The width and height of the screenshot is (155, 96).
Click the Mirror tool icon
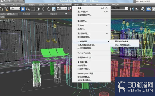[132, 9]
